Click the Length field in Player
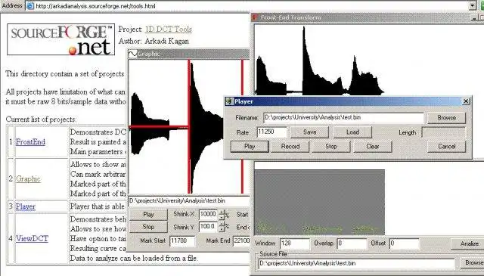Image resolution: width=484 pixels, height=276 pixels. click(444, 132)
